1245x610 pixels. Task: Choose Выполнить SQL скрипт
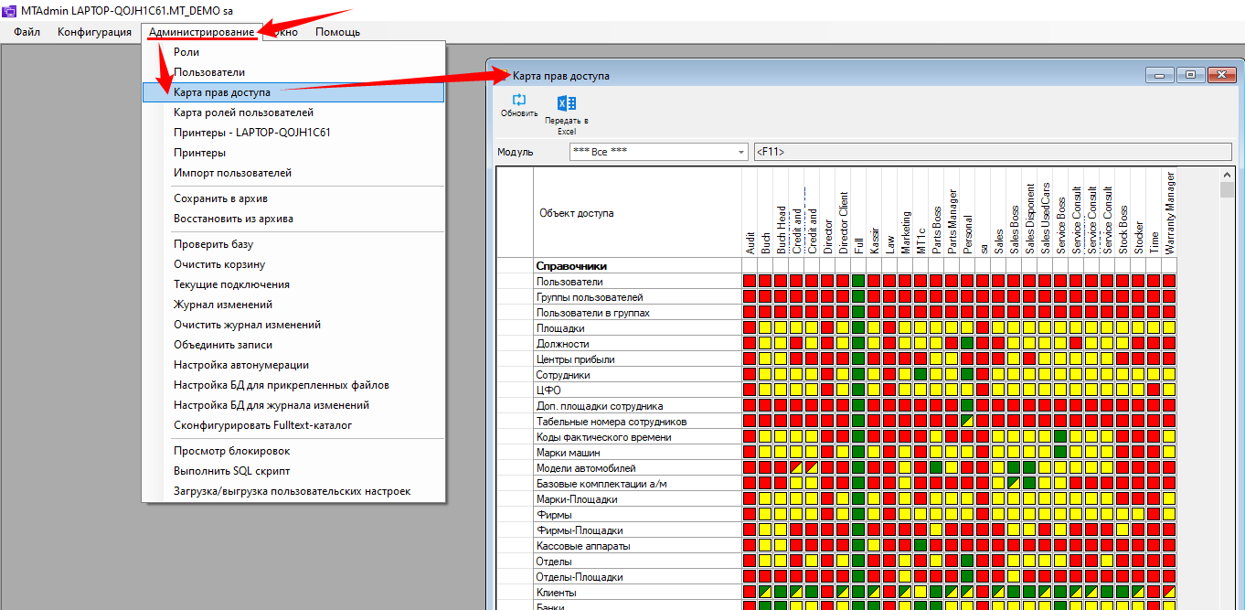231,471
